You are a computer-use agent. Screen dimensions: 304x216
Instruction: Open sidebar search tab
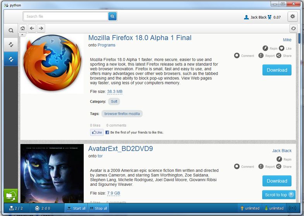[11, 31]
